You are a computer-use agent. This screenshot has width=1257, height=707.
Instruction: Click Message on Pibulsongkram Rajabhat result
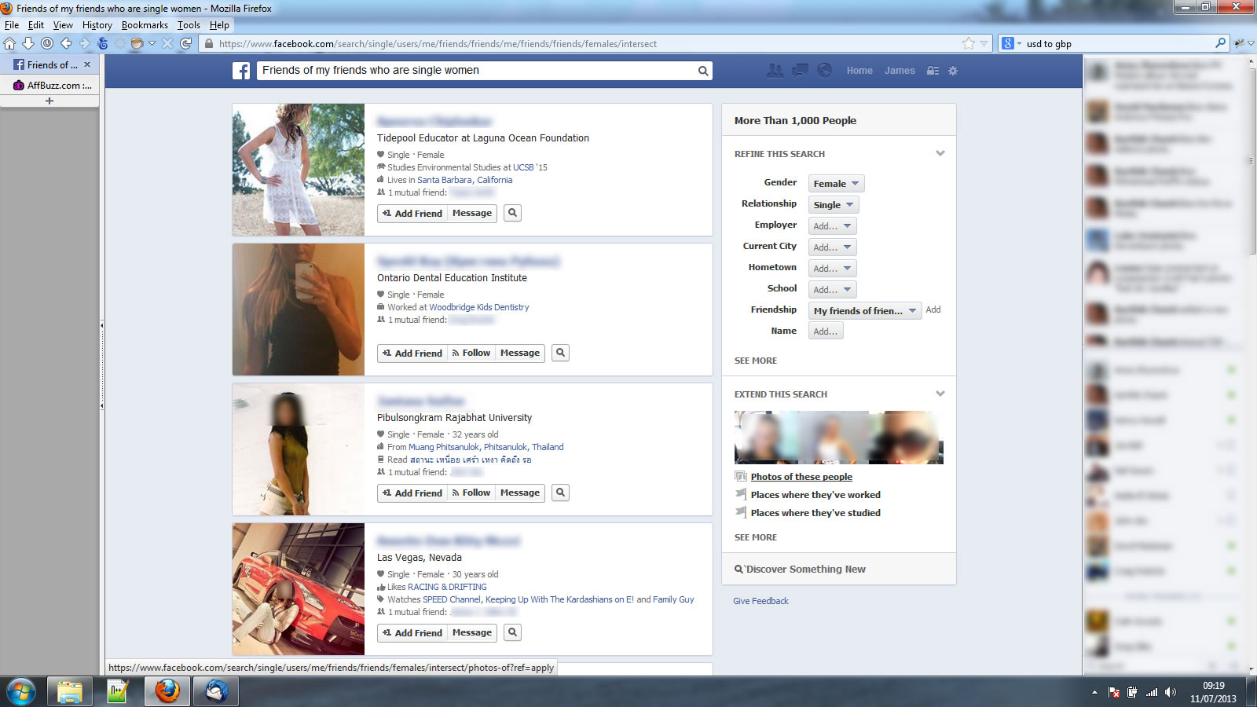coord(520,493)
